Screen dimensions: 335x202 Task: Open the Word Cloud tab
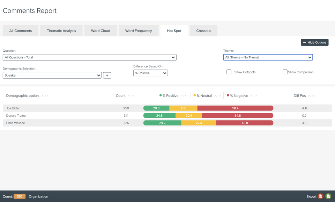pyautogui.click(x=100, y=31)
